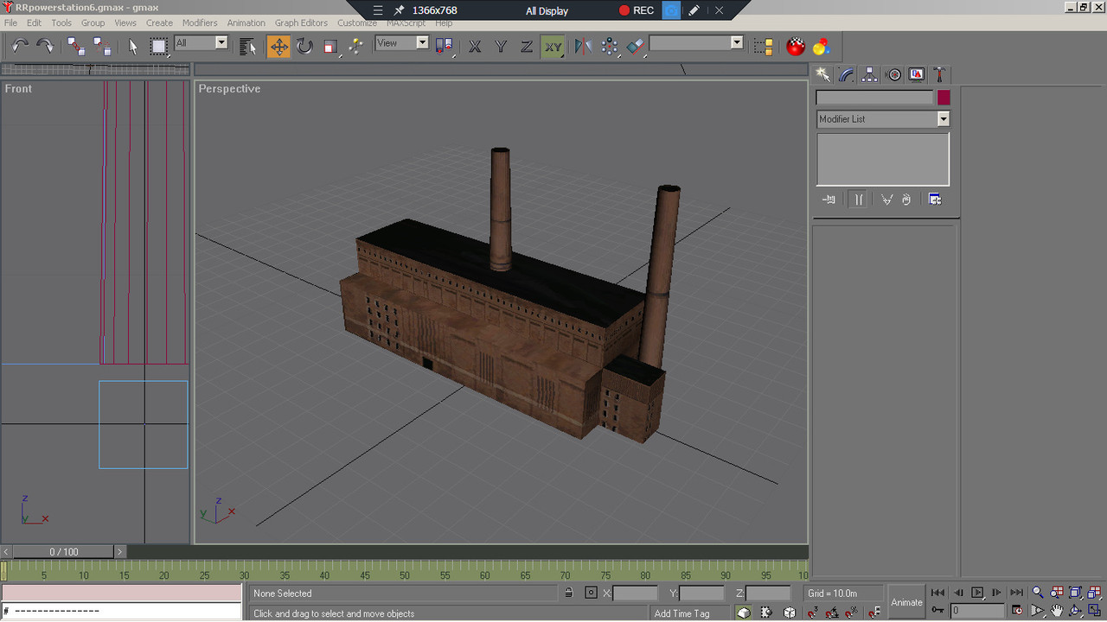Switch to the Utilities hammer tab
This screenshot has width=1107, height=622.
tap(940, 75)
